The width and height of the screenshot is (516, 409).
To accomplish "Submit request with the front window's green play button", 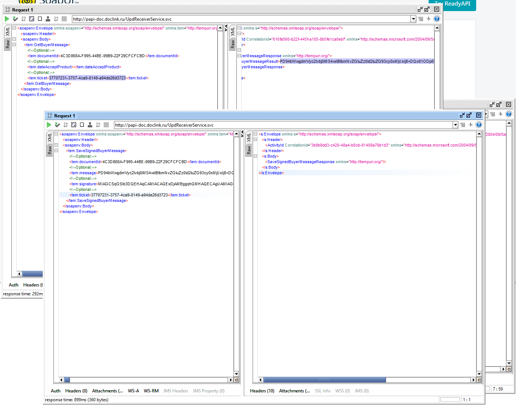I will click(49, 125).
